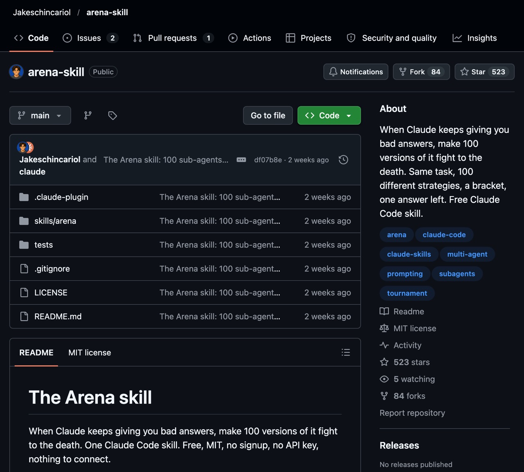The height and width of the screenshot is (472, 524).
Task: Star the arena-skill repository
Action: [485, 72]
